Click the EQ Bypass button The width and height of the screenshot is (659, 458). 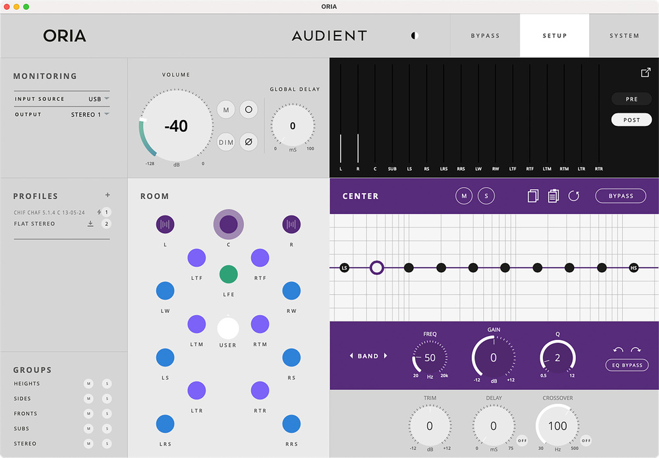[x=627, y=365]
